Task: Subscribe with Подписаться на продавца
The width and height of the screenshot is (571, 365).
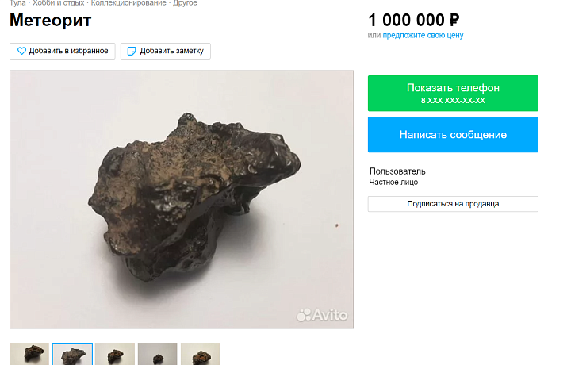Action: (453, 204)
